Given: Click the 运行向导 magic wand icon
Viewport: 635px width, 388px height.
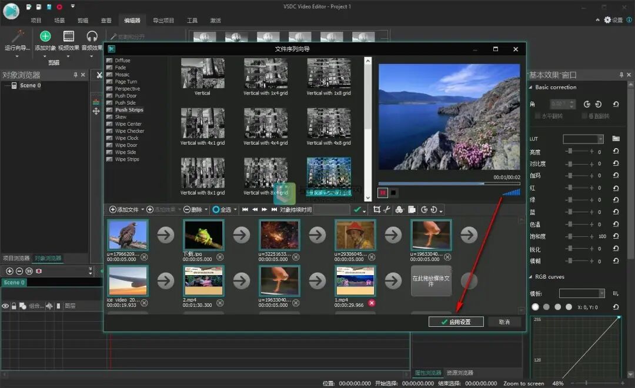Looking at the screenshot, I should pyautogui.click(x=17, y=36).
